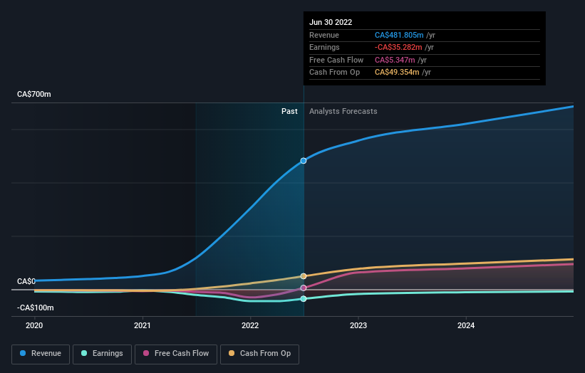Toggle the Earnings legend button
The height and width of the screenshot is (373, 585).
click(102, 354)
